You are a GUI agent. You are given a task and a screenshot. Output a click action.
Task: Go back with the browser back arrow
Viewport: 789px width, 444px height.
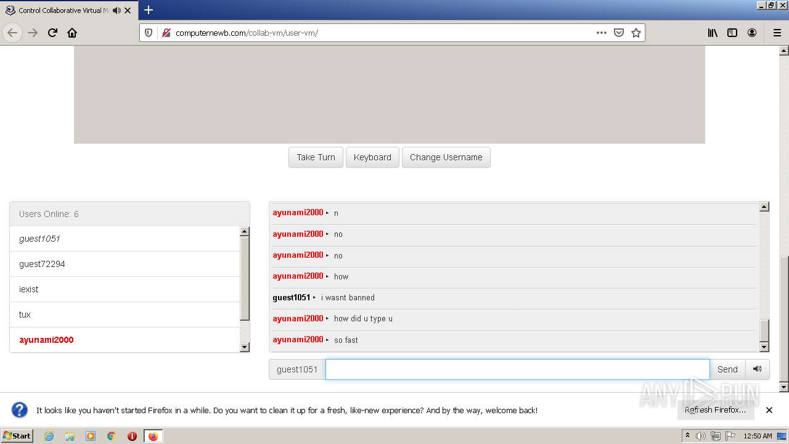coord(12,33)
